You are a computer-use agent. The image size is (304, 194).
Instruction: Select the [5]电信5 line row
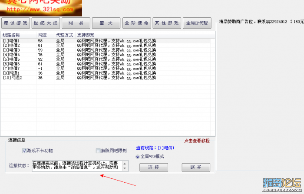pyautogui.click(x=106, y=59)
